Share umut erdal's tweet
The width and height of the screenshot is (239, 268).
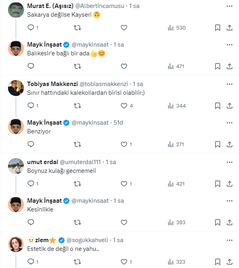(x=229, y=184)
